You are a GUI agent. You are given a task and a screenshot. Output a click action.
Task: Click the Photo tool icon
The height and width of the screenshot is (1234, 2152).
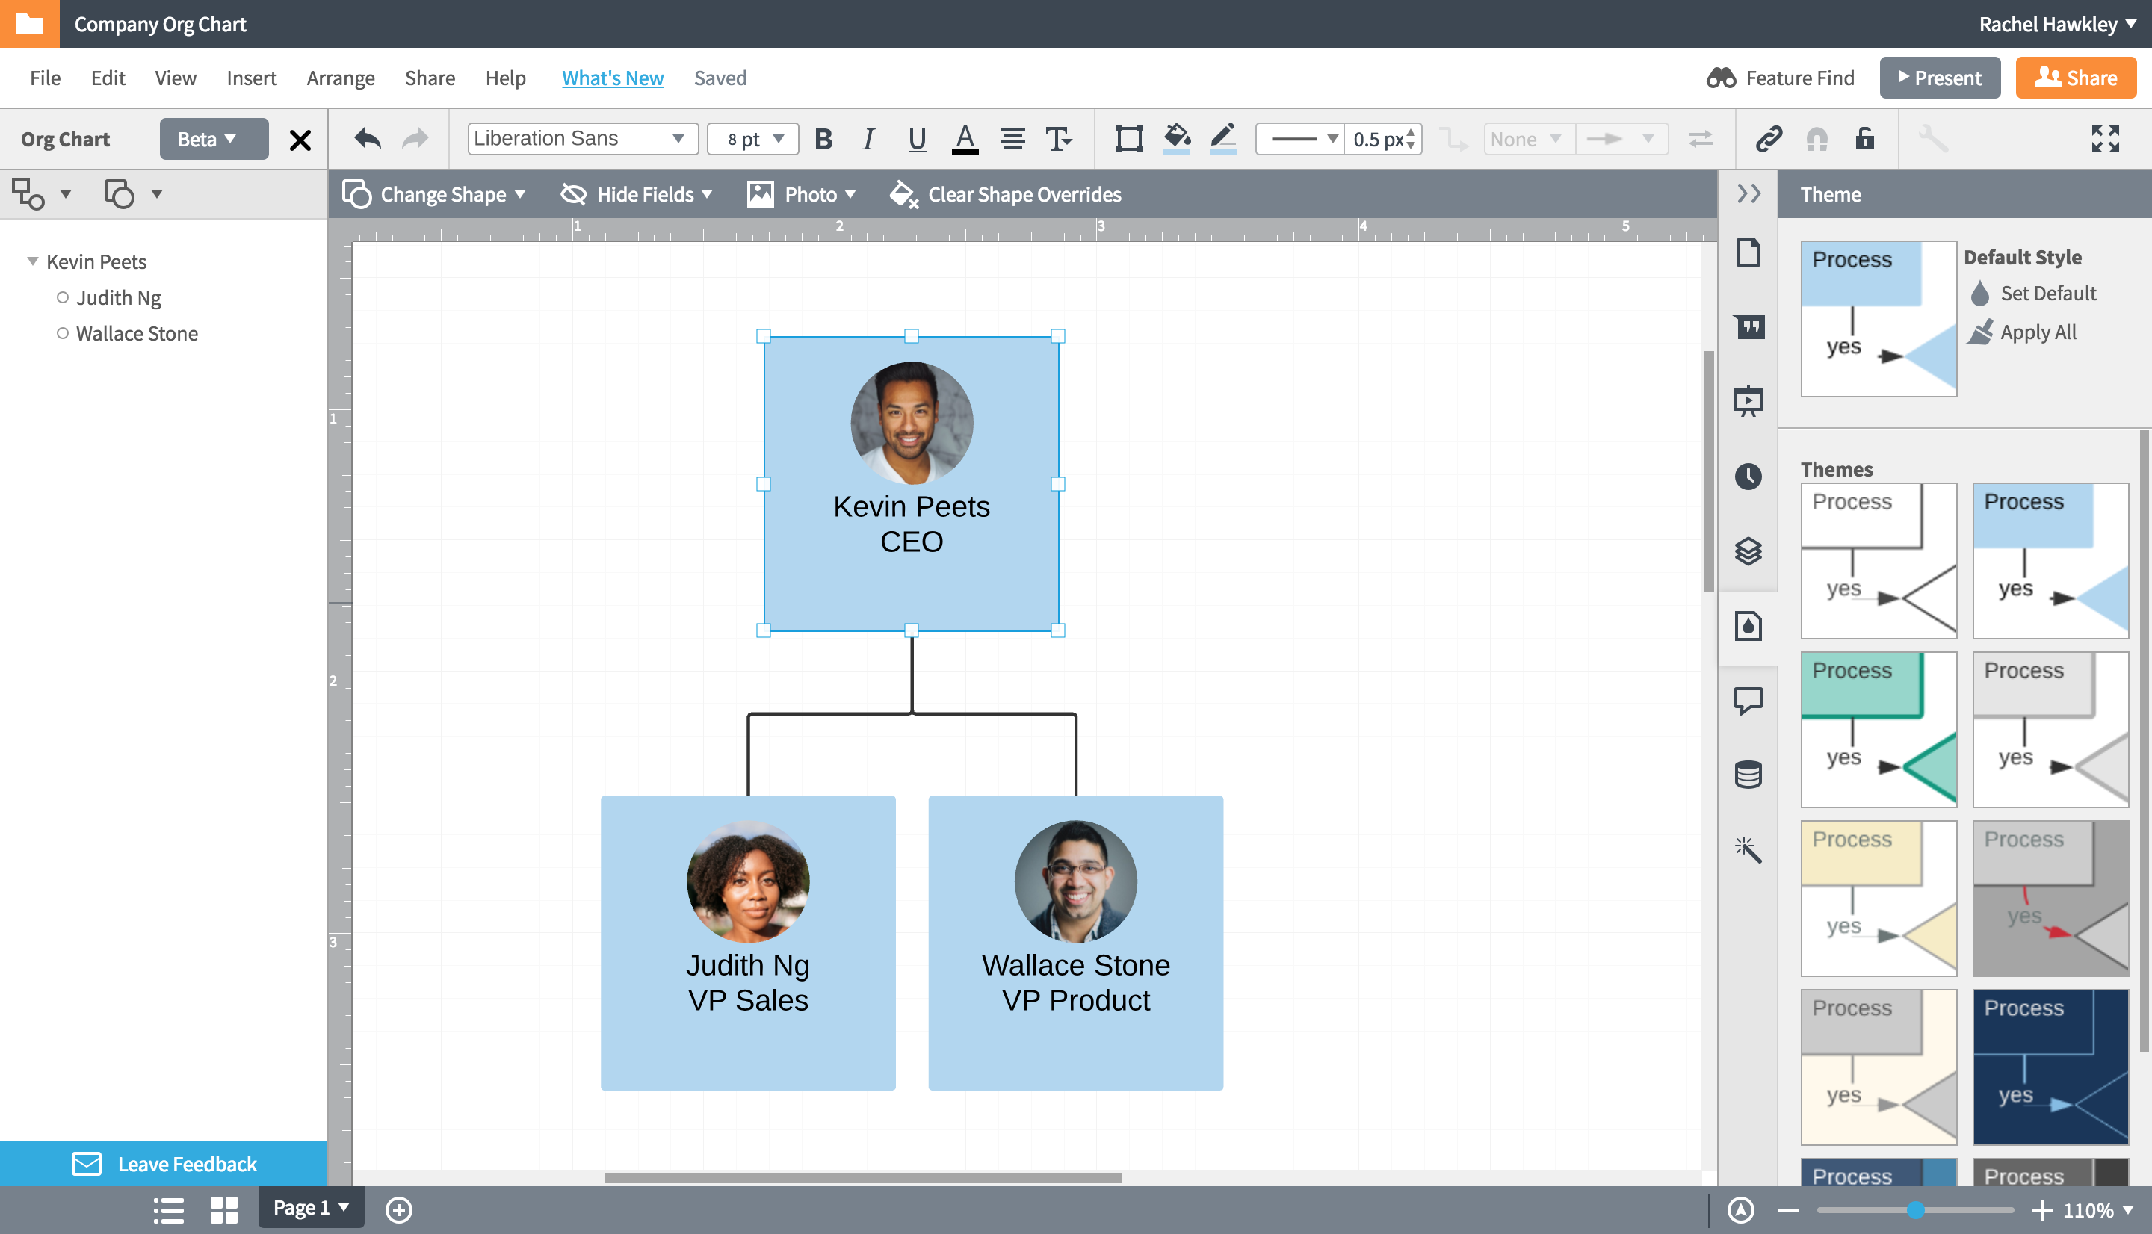(x=758, y=193)
